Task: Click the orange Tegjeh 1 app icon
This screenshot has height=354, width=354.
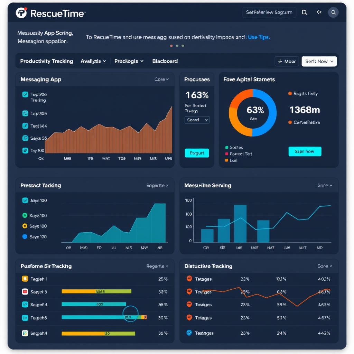Action: pos(25,279)
